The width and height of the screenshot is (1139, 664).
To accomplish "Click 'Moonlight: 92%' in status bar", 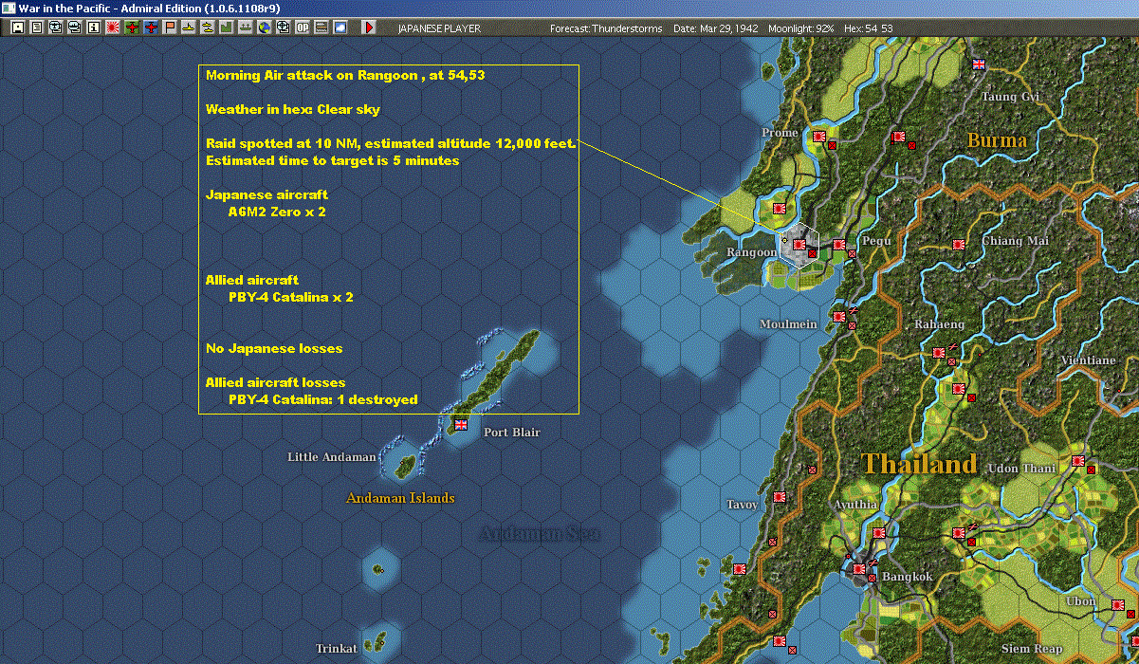I will (x=801, y=28).
